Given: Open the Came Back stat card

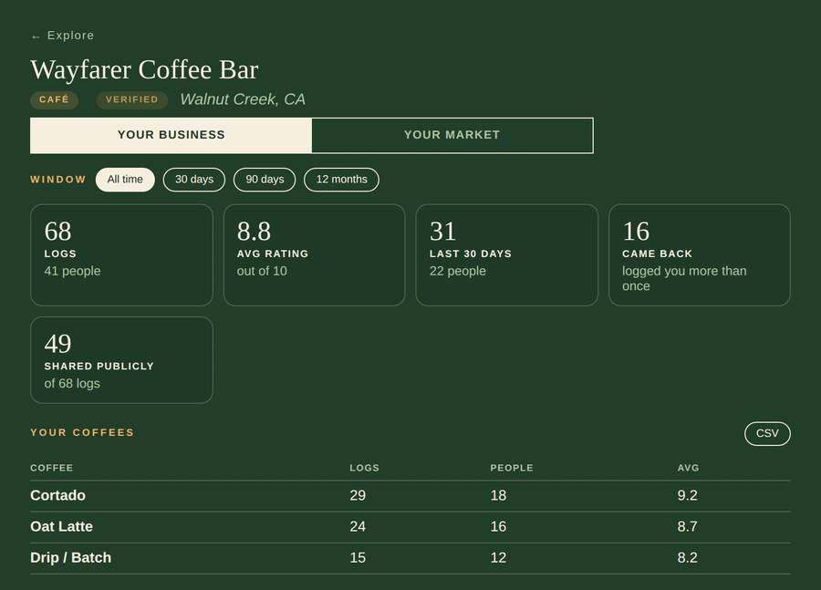Looking at the screenshot, I should (700, 255).
